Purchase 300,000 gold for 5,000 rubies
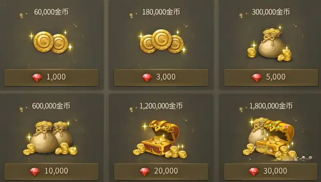Screen dimensions: 321x182 271,77
